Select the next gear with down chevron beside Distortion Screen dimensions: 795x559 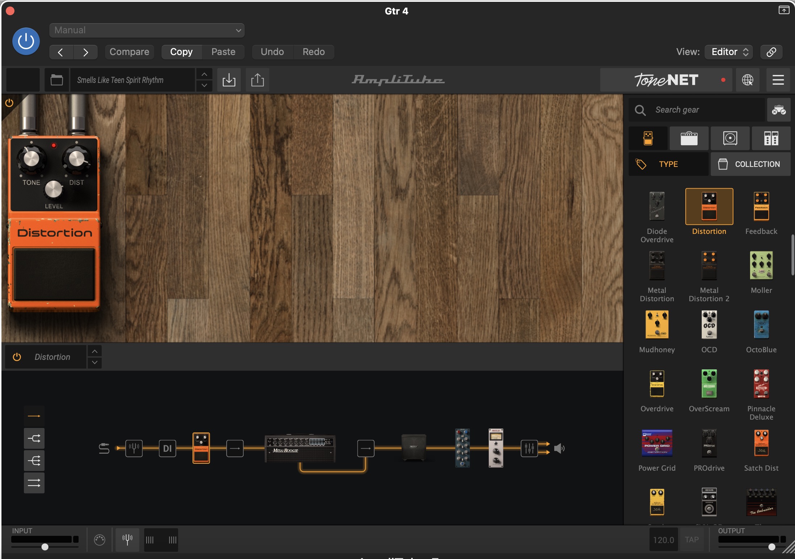[x=94, y=362]
